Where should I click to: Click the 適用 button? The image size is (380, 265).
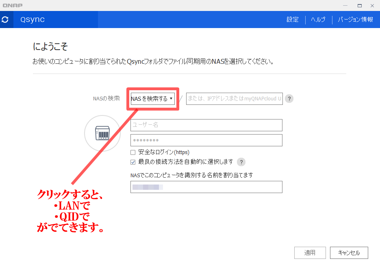click(310, 253)
